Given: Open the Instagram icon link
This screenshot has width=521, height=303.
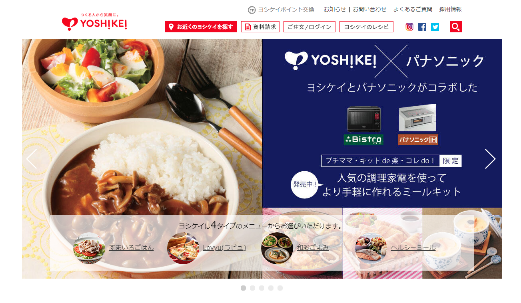Looking at the screenshot, I should tap(409, 27).
